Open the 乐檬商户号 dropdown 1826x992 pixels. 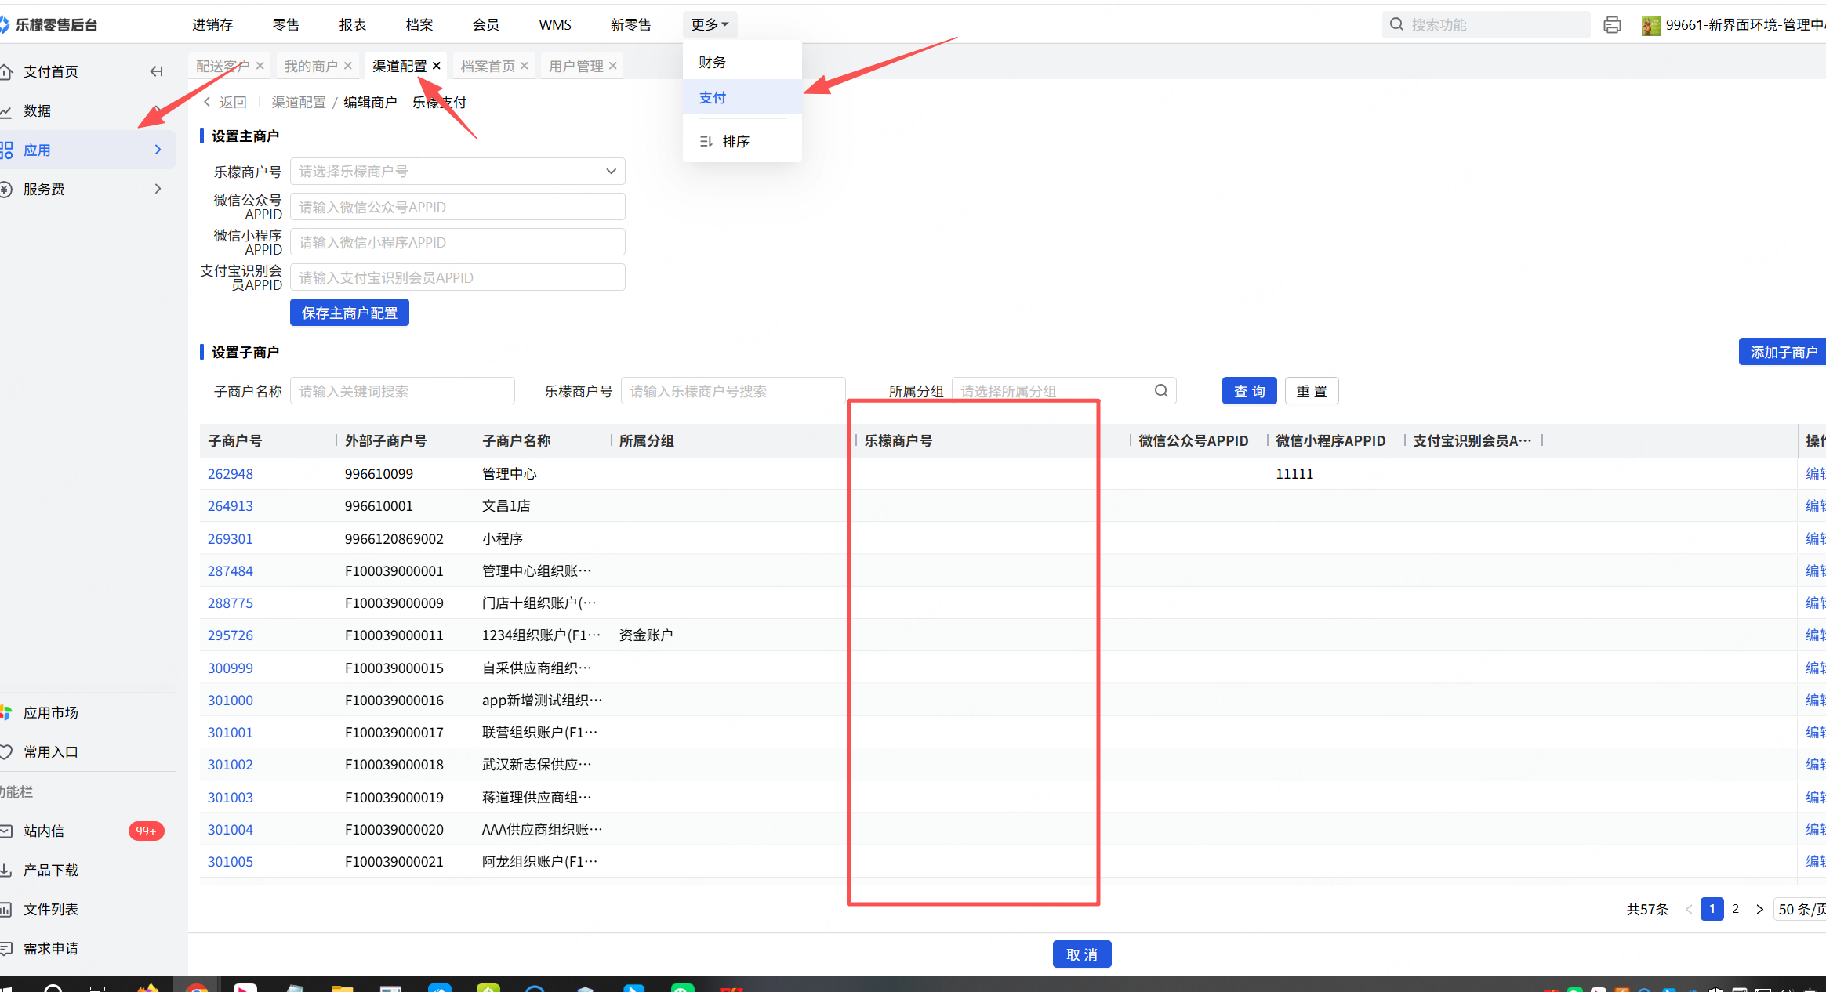[x=457, y=172]
